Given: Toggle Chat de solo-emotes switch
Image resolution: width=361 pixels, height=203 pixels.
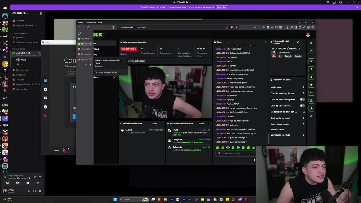Looking at the screenshot, I should tap(302, 106).
